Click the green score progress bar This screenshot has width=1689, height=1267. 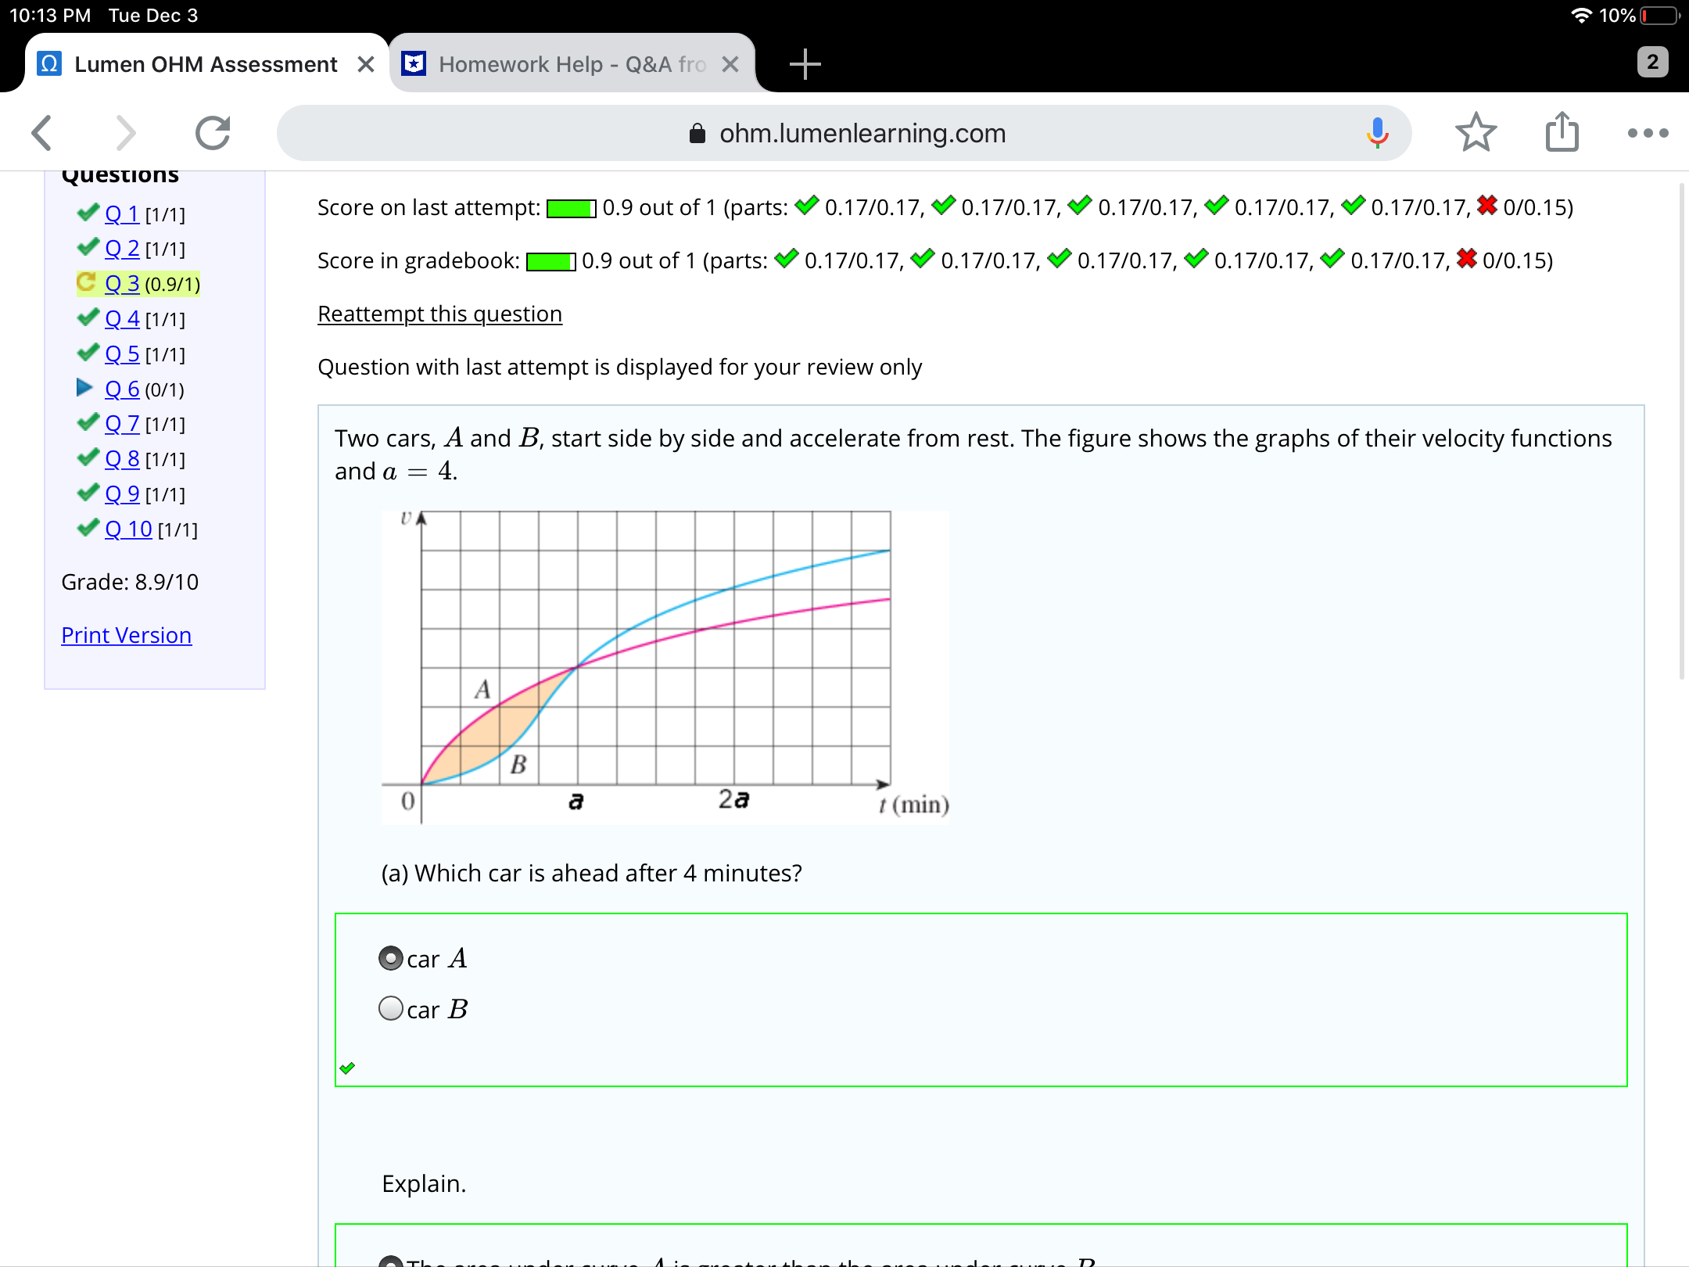(x=569, y=208)
